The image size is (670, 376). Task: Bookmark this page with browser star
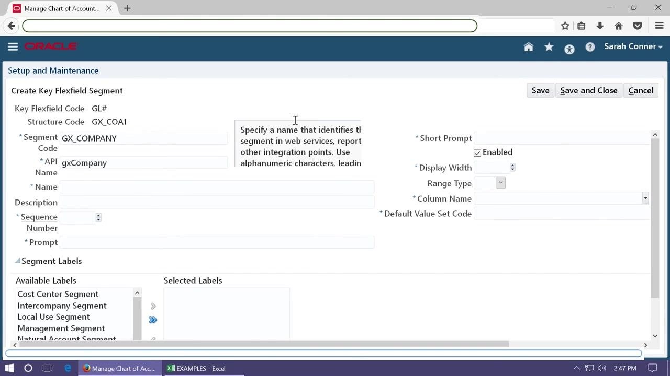pos(565,26)
